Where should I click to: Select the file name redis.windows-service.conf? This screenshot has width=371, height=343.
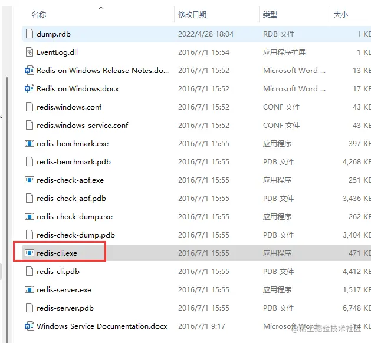tap(83, 126)
